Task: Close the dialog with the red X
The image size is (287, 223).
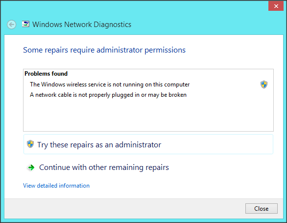Action: (276, 6)
